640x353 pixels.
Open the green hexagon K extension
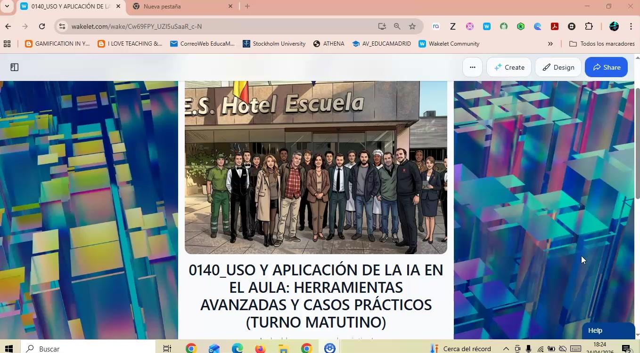(x=521, y=26)
